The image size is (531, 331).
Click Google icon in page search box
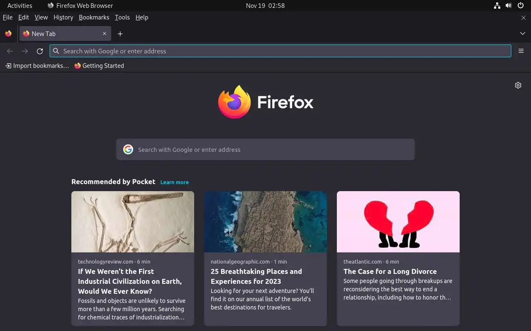pyautogui.click(x=128, y=149)
